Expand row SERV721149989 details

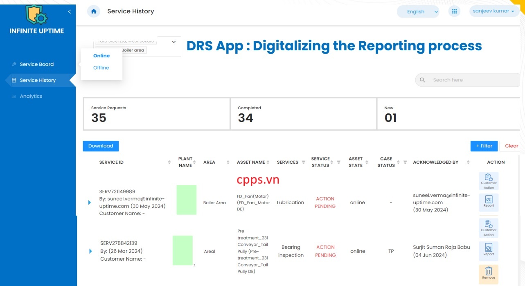[x=90, y=202]
